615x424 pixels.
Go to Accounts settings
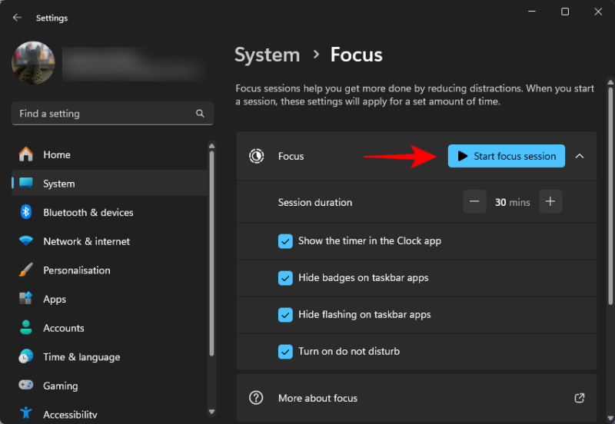[x=110, y=328]
